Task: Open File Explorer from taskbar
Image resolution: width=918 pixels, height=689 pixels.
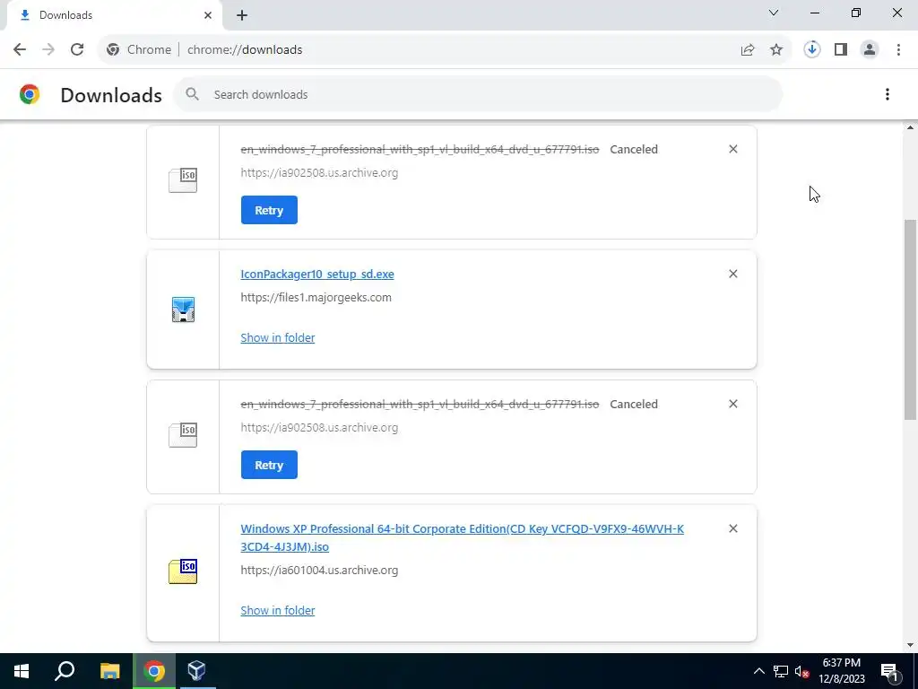Action: click(x=109, y=671)
